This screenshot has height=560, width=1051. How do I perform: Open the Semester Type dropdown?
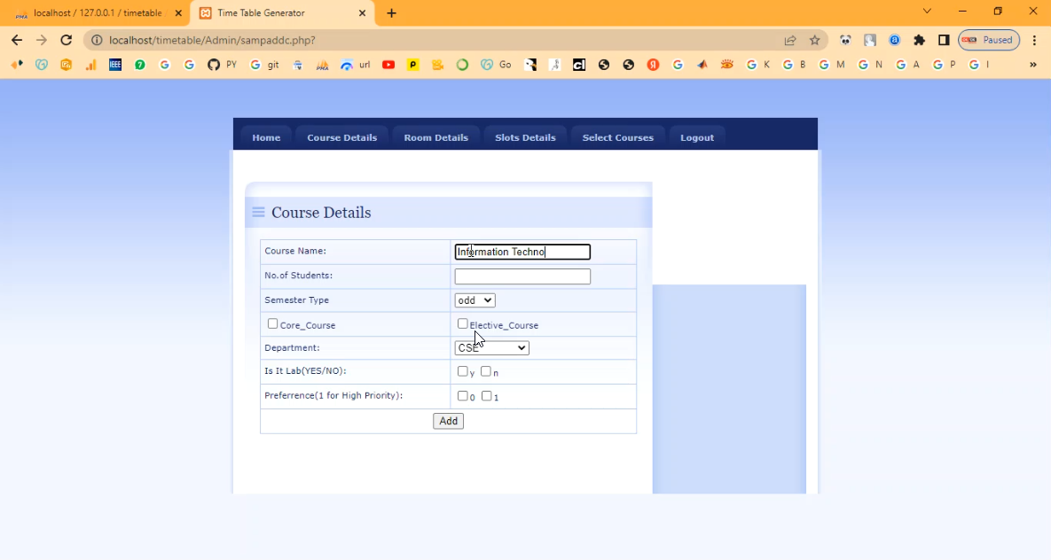point(475,300)
